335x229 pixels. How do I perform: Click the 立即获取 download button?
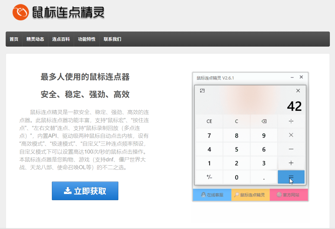point(85,191)
